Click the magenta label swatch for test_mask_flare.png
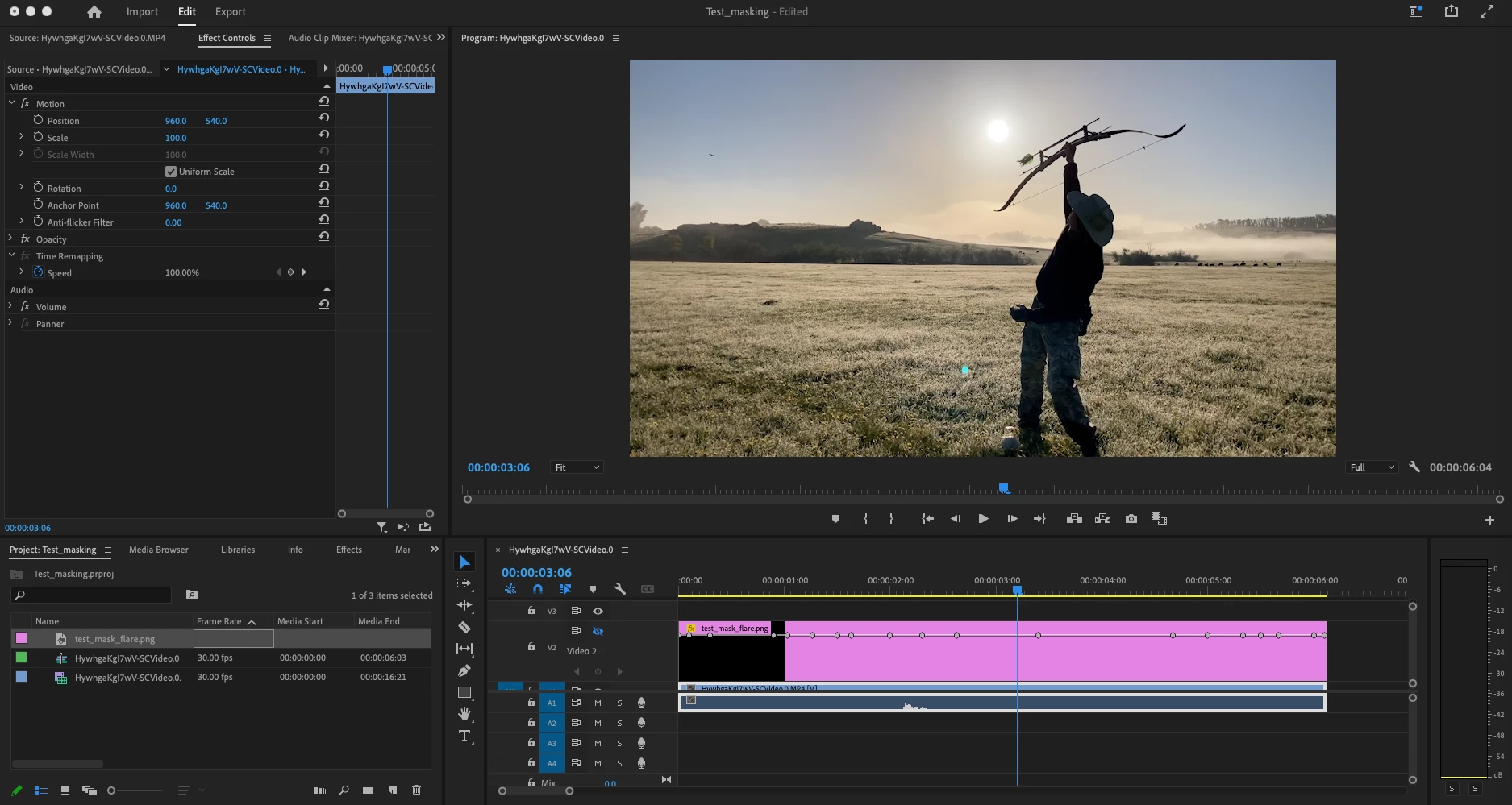This screenshot has width=1512, height=805. [22, 638]
